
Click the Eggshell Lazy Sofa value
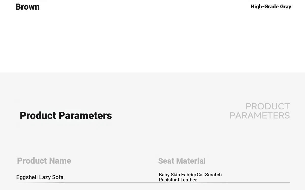click(40, 177)
